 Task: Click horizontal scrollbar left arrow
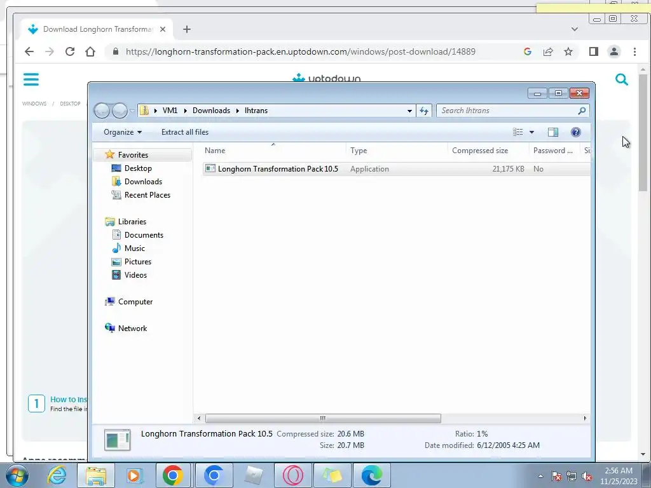tap(199, 418)
